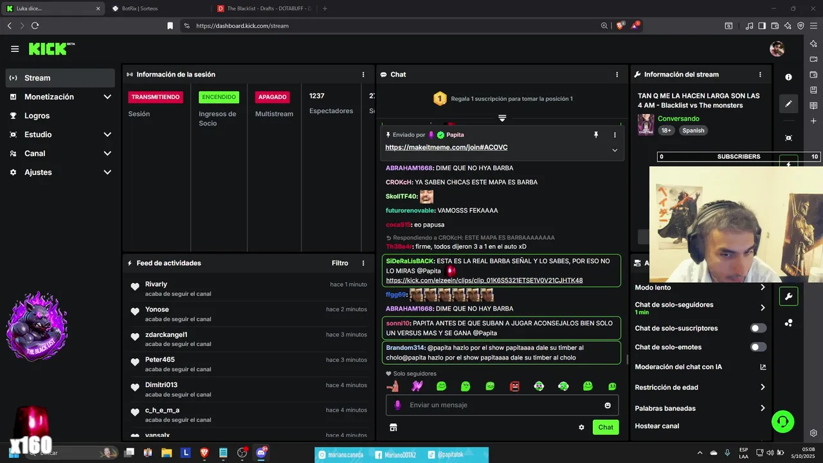Viewport: 823px width, 463px height.
Task: Expand the Monetización sidebar menu
Action: tap(60, 96)
